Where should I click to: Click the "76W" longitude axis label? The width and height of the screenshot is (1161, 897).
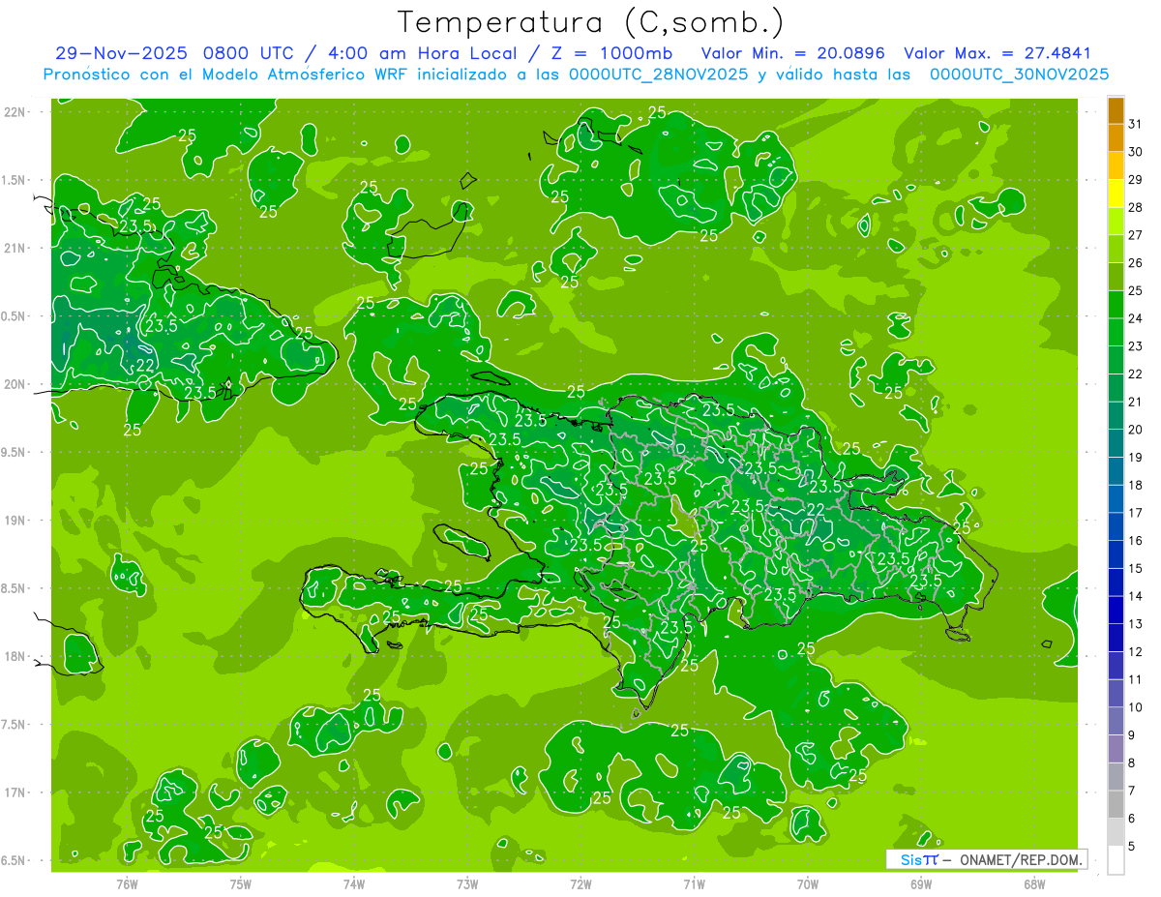[x=127, y=883]
